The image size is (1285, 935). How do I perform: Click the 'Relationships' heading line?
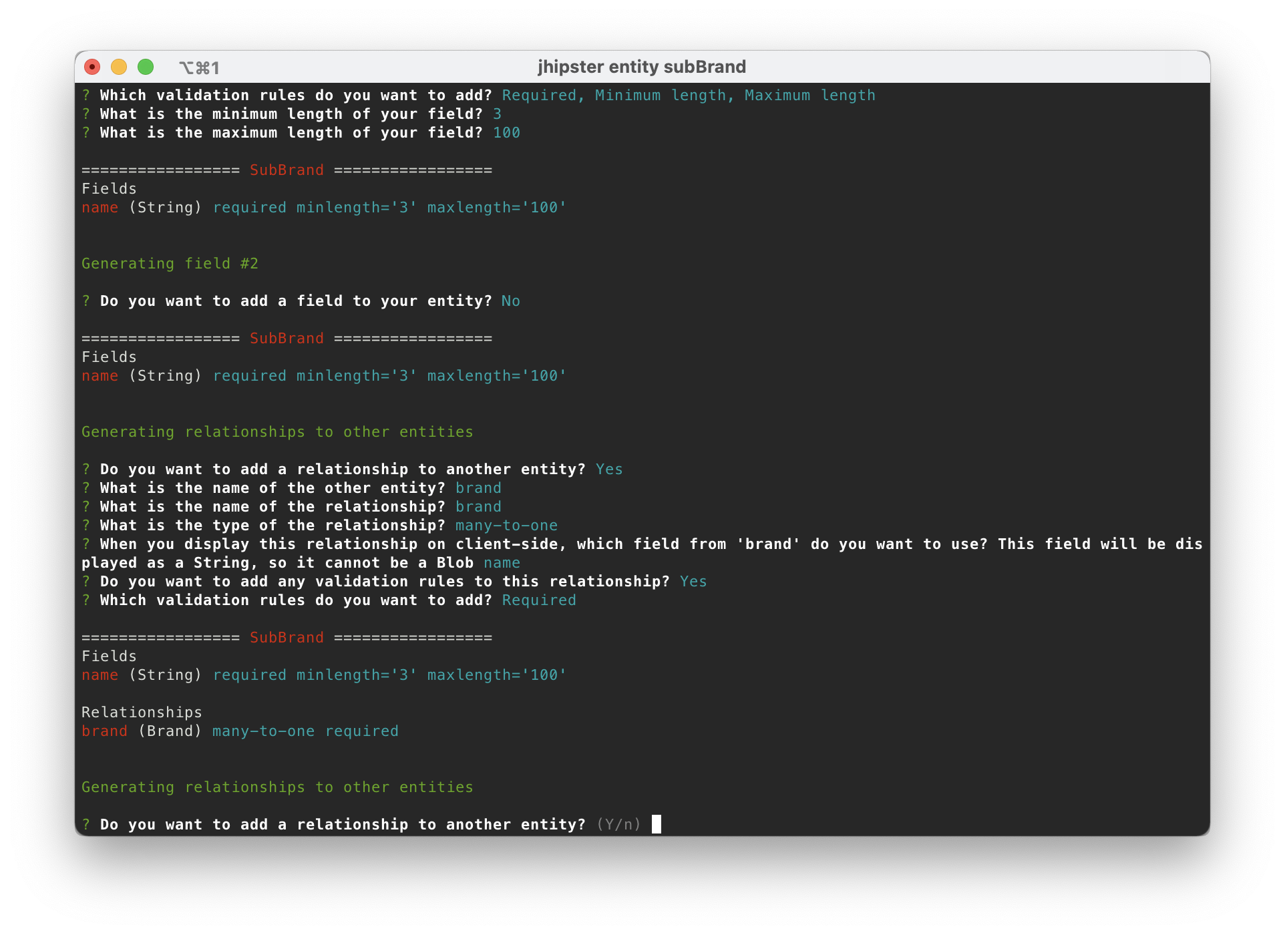pyautogui.click(x=142, y=713)
